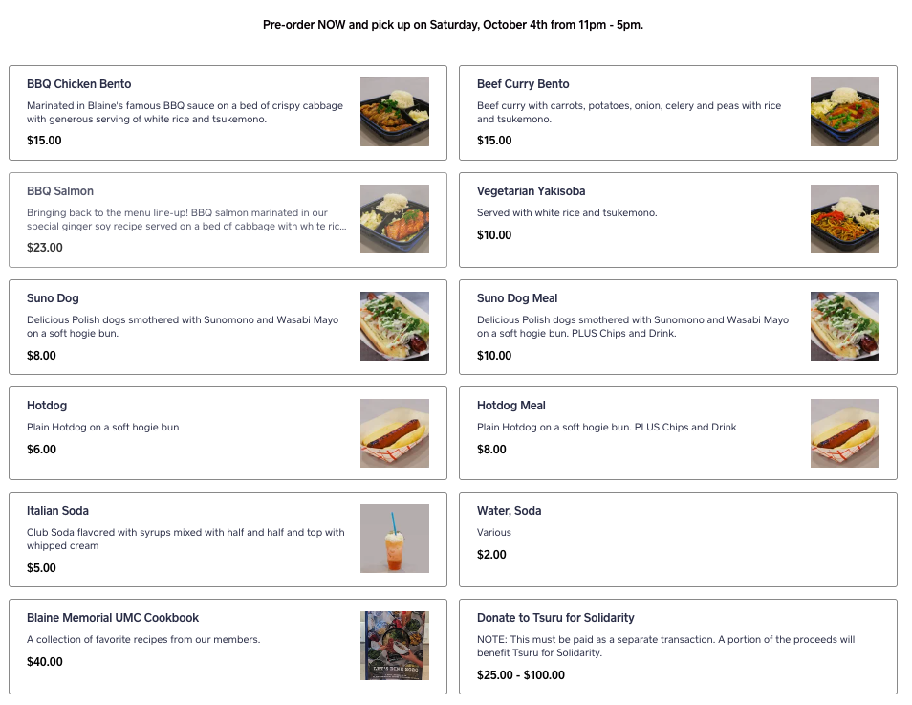Select the BBQ Chicken Bento title
The width and height of the screenshot is (912, 705).
pos(78,84)
